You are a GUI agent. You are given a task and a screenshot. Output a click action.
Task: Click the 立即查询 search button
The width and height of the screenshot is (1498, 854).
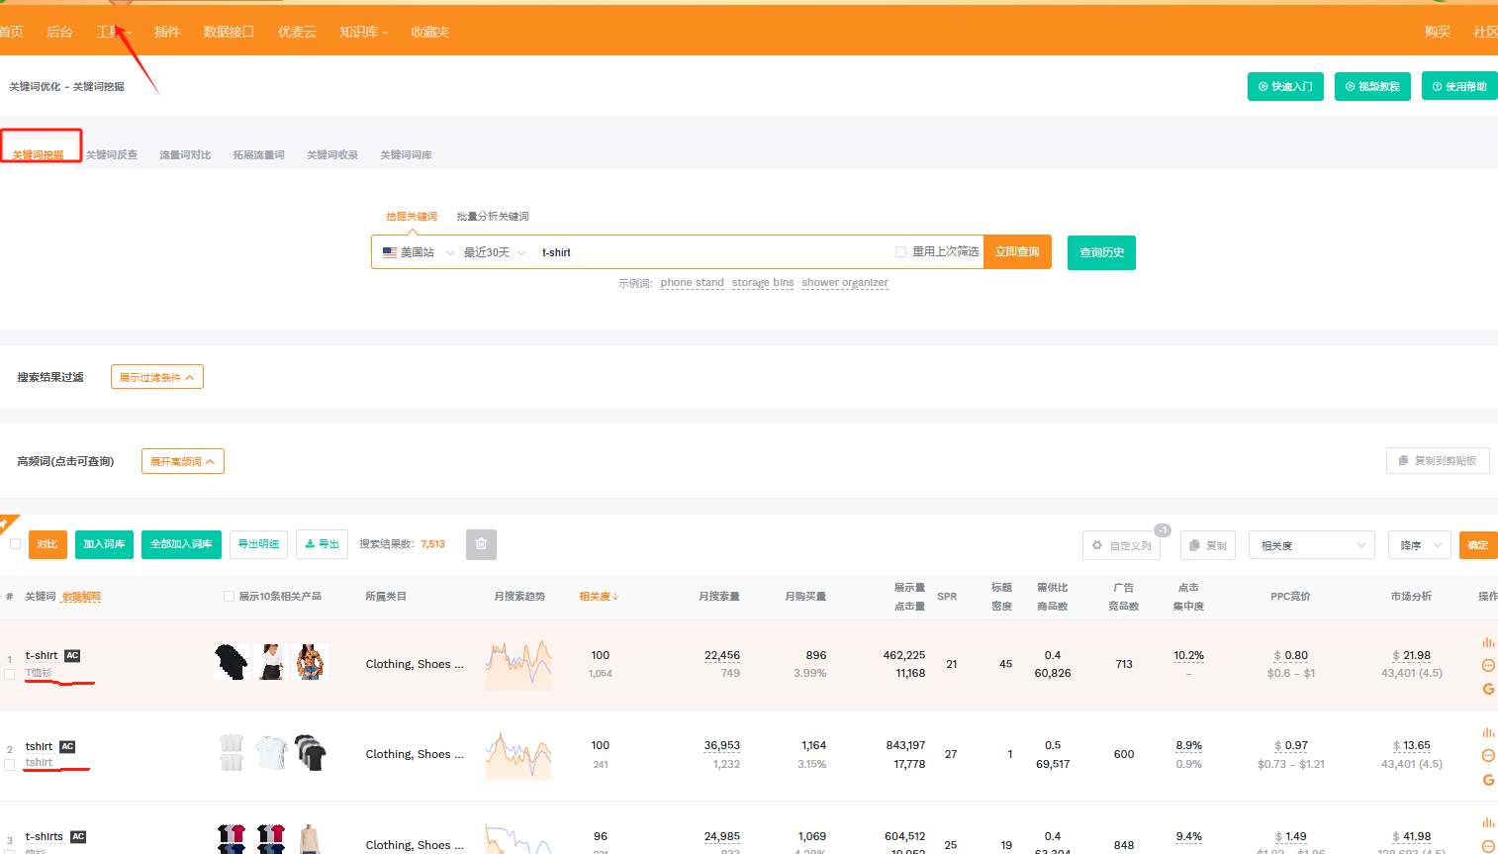[1017, 252]
